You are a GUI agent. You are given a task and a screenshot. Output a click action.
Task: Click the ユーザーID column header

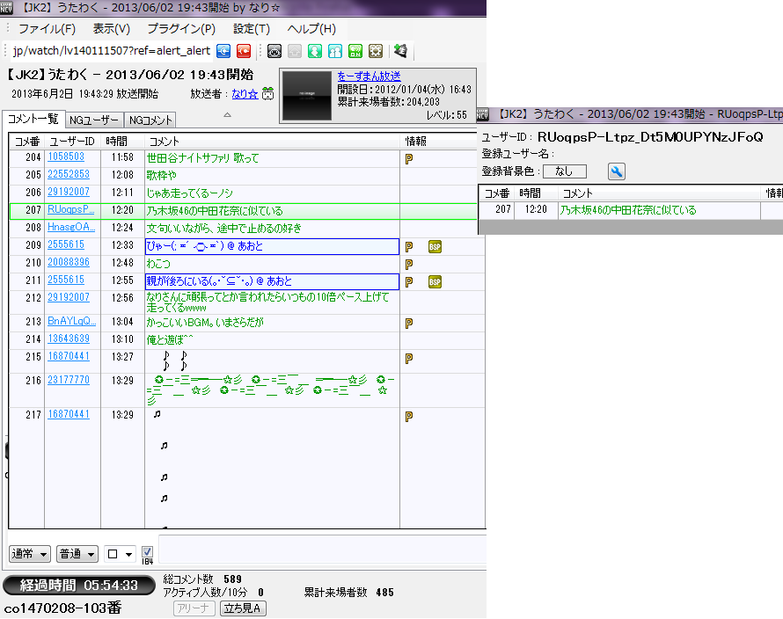(72, 142)
